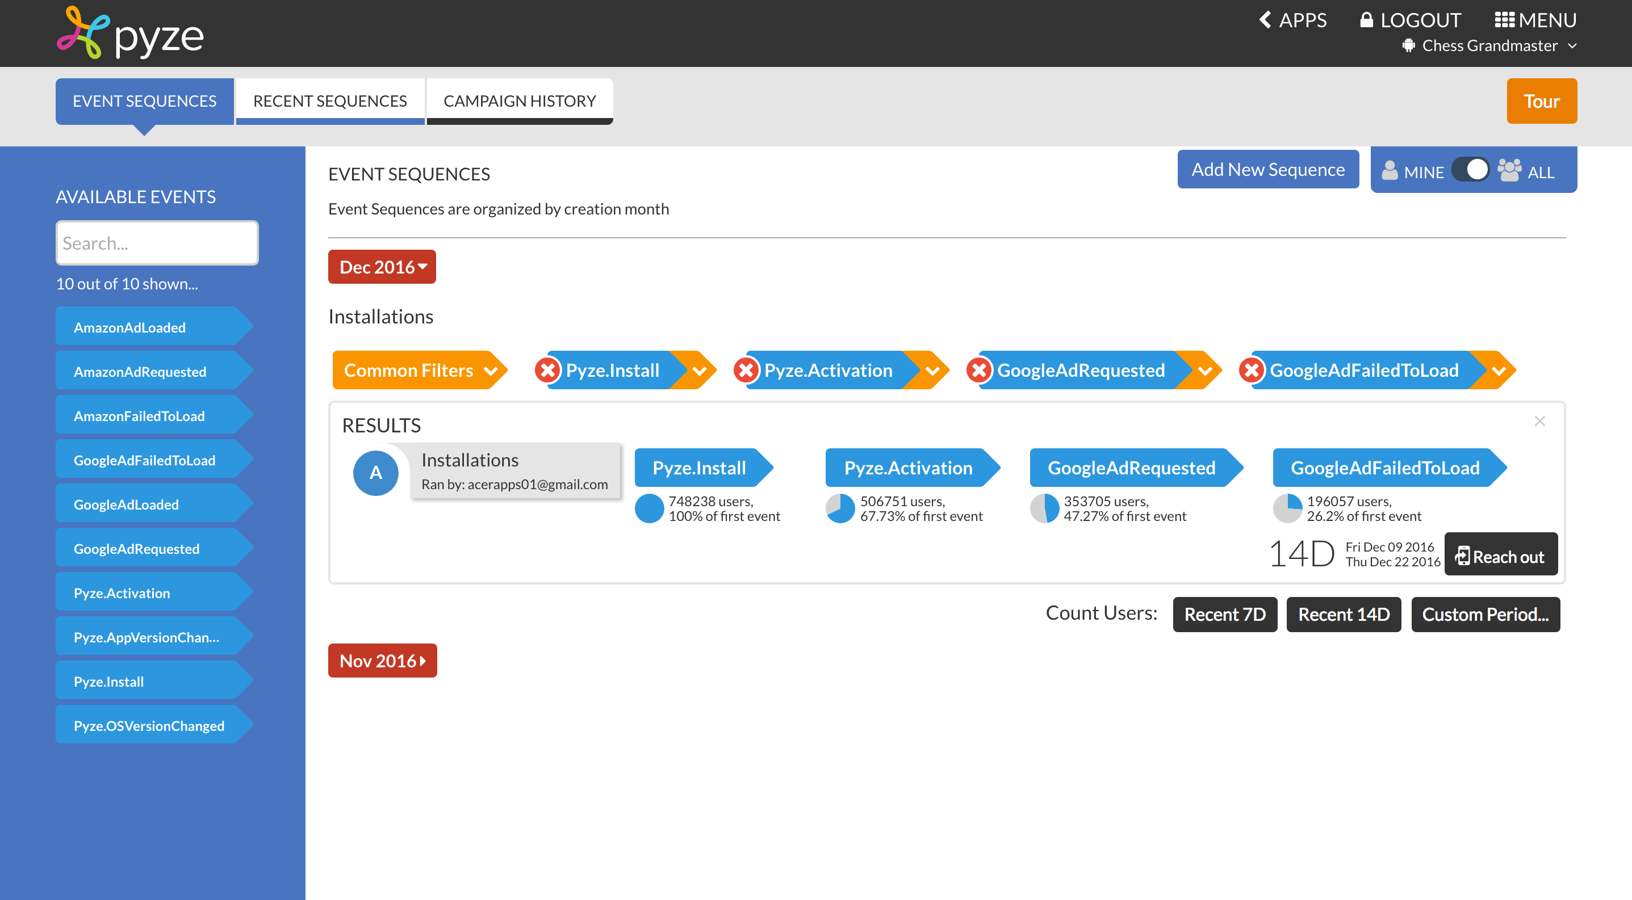Close the Results panel
Screen dimensions: 1632x900
[1539, 422]
